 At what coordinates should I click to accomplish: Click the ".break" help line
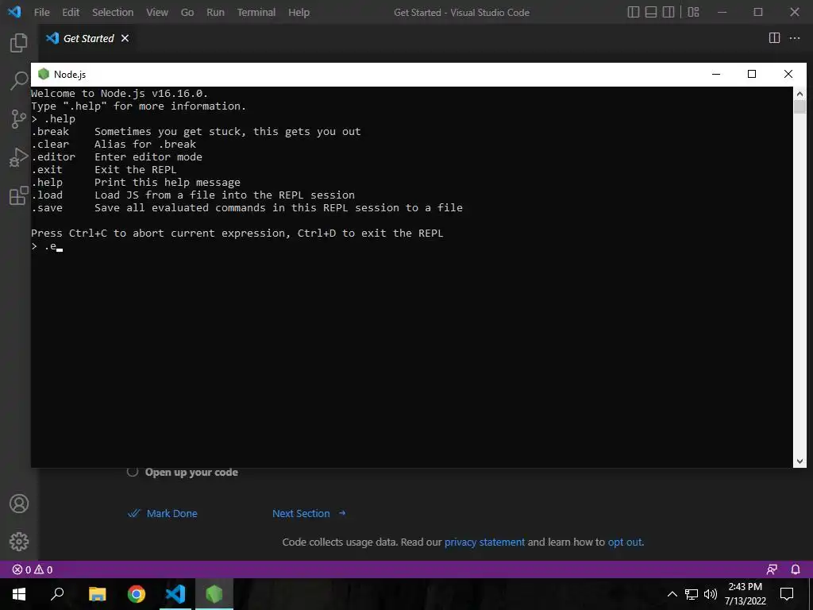point(196,131)
